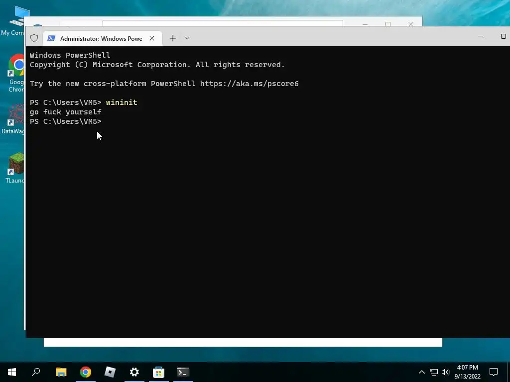
Task: Switch to Terminal icon in taskbar
Action: (183, 372)
